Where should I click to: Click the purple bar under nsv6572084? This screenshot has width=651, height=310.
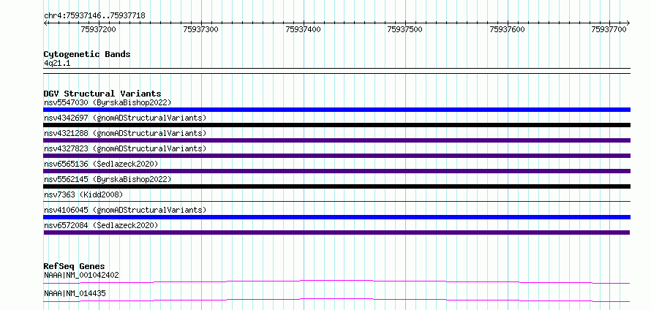336,232
